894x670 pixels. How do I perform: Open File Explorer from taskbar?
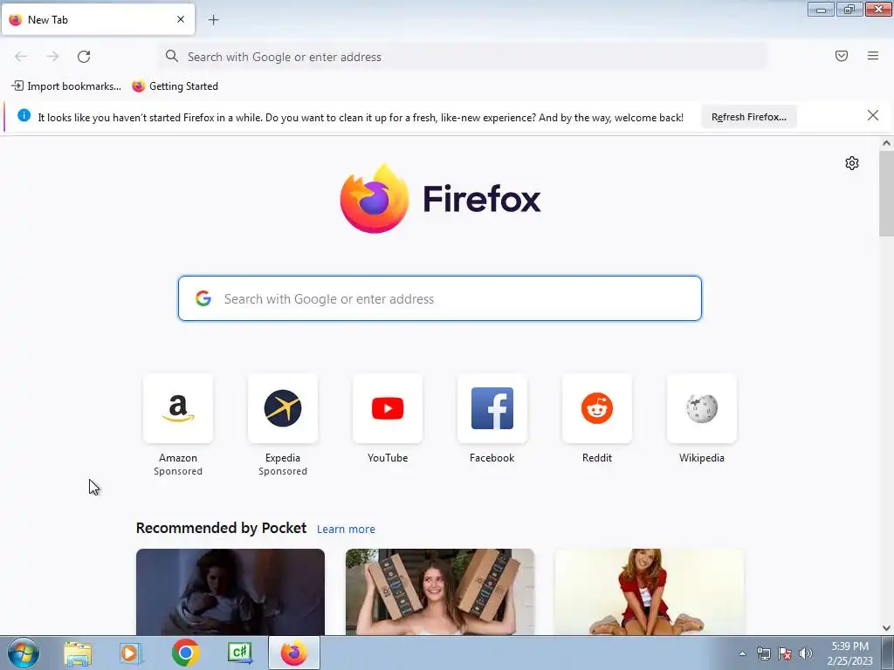point(78,653)
